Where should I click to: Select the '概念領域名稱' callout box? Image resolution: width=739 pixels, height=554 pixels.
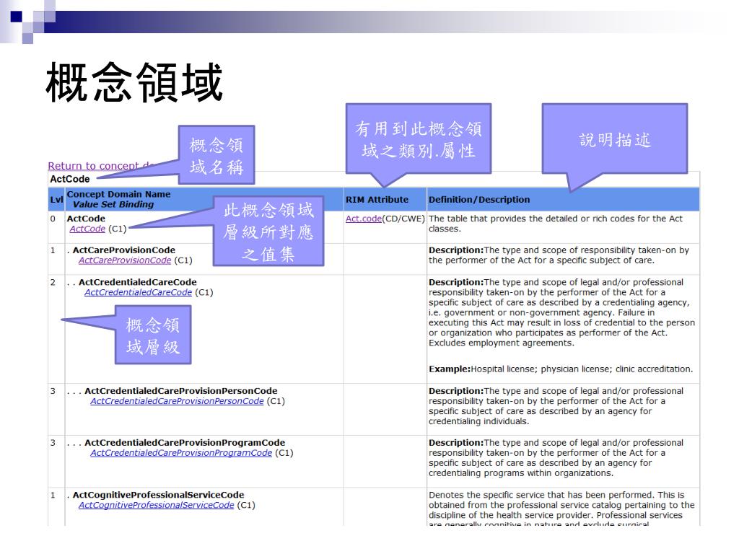(217, 155)
